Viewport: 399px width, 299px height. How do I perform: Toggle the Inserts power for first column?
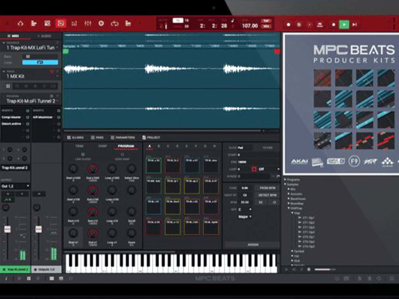pos(28,110)
